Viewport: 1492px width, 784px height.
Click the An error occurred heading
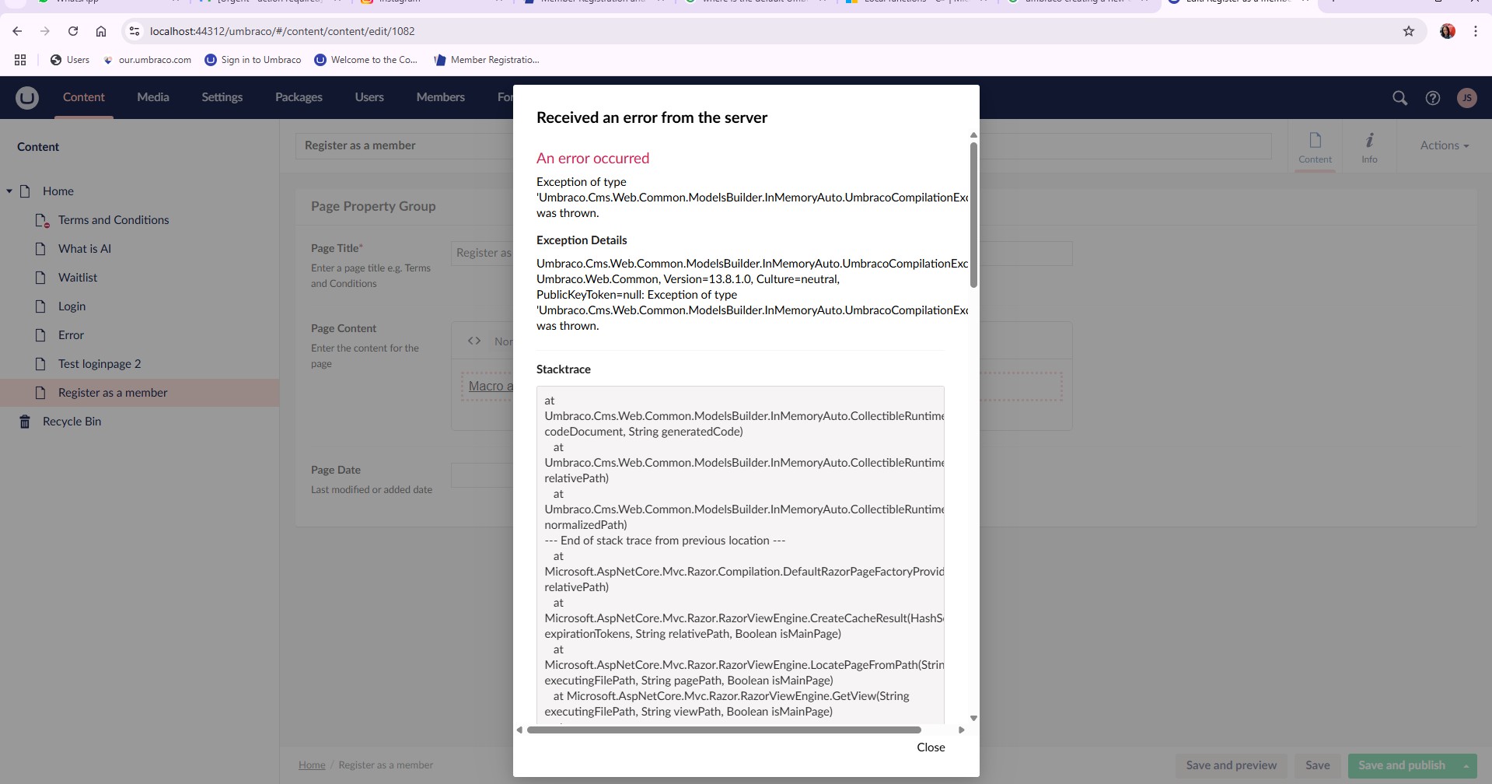pos(592,158)
